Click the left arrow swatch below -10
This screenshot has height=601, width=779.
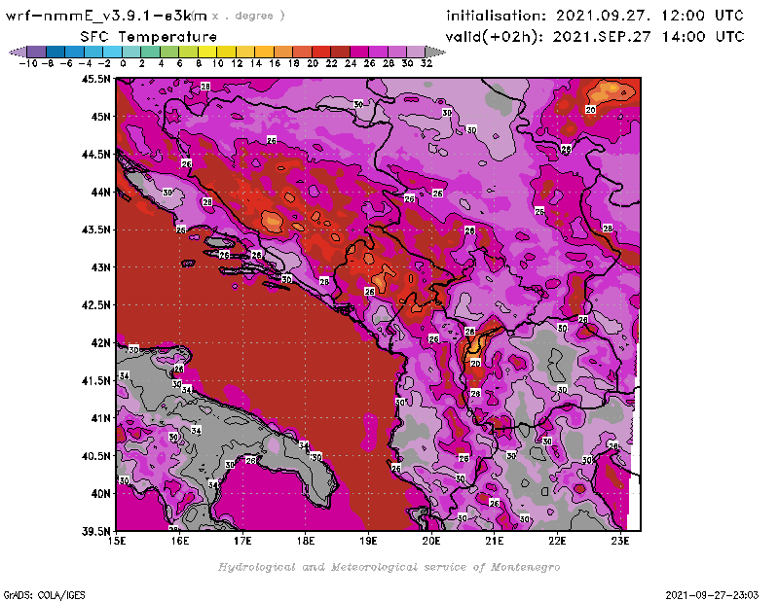pos(18,52)
